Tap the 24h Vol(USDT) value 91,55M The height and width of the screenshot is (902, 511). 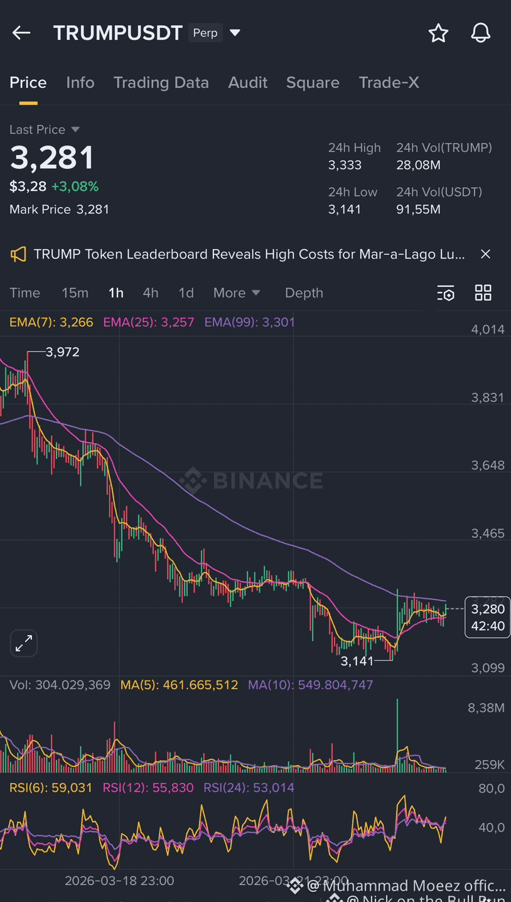tap(419, 210)
